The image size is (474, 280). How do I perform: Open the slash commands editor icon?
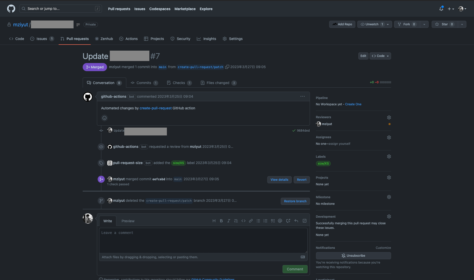[x=305, y=221]
